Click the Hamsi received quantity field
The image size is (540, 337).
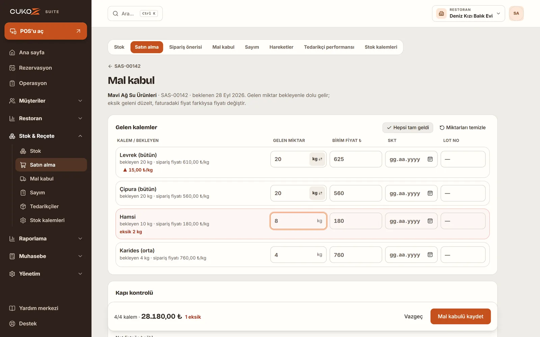point(298,221)
